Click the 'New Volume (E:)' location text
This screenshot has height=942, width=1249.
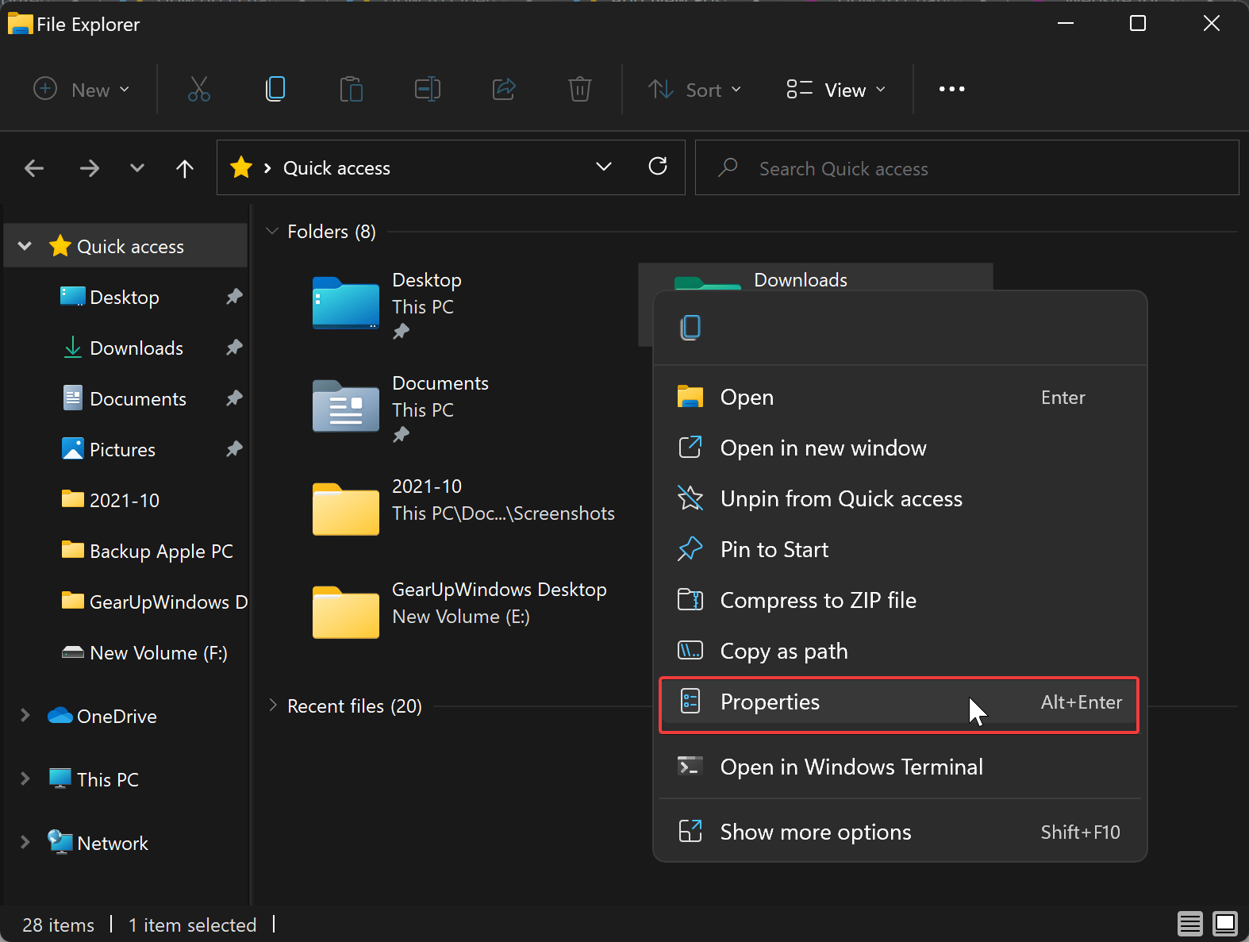click(460, 616)
